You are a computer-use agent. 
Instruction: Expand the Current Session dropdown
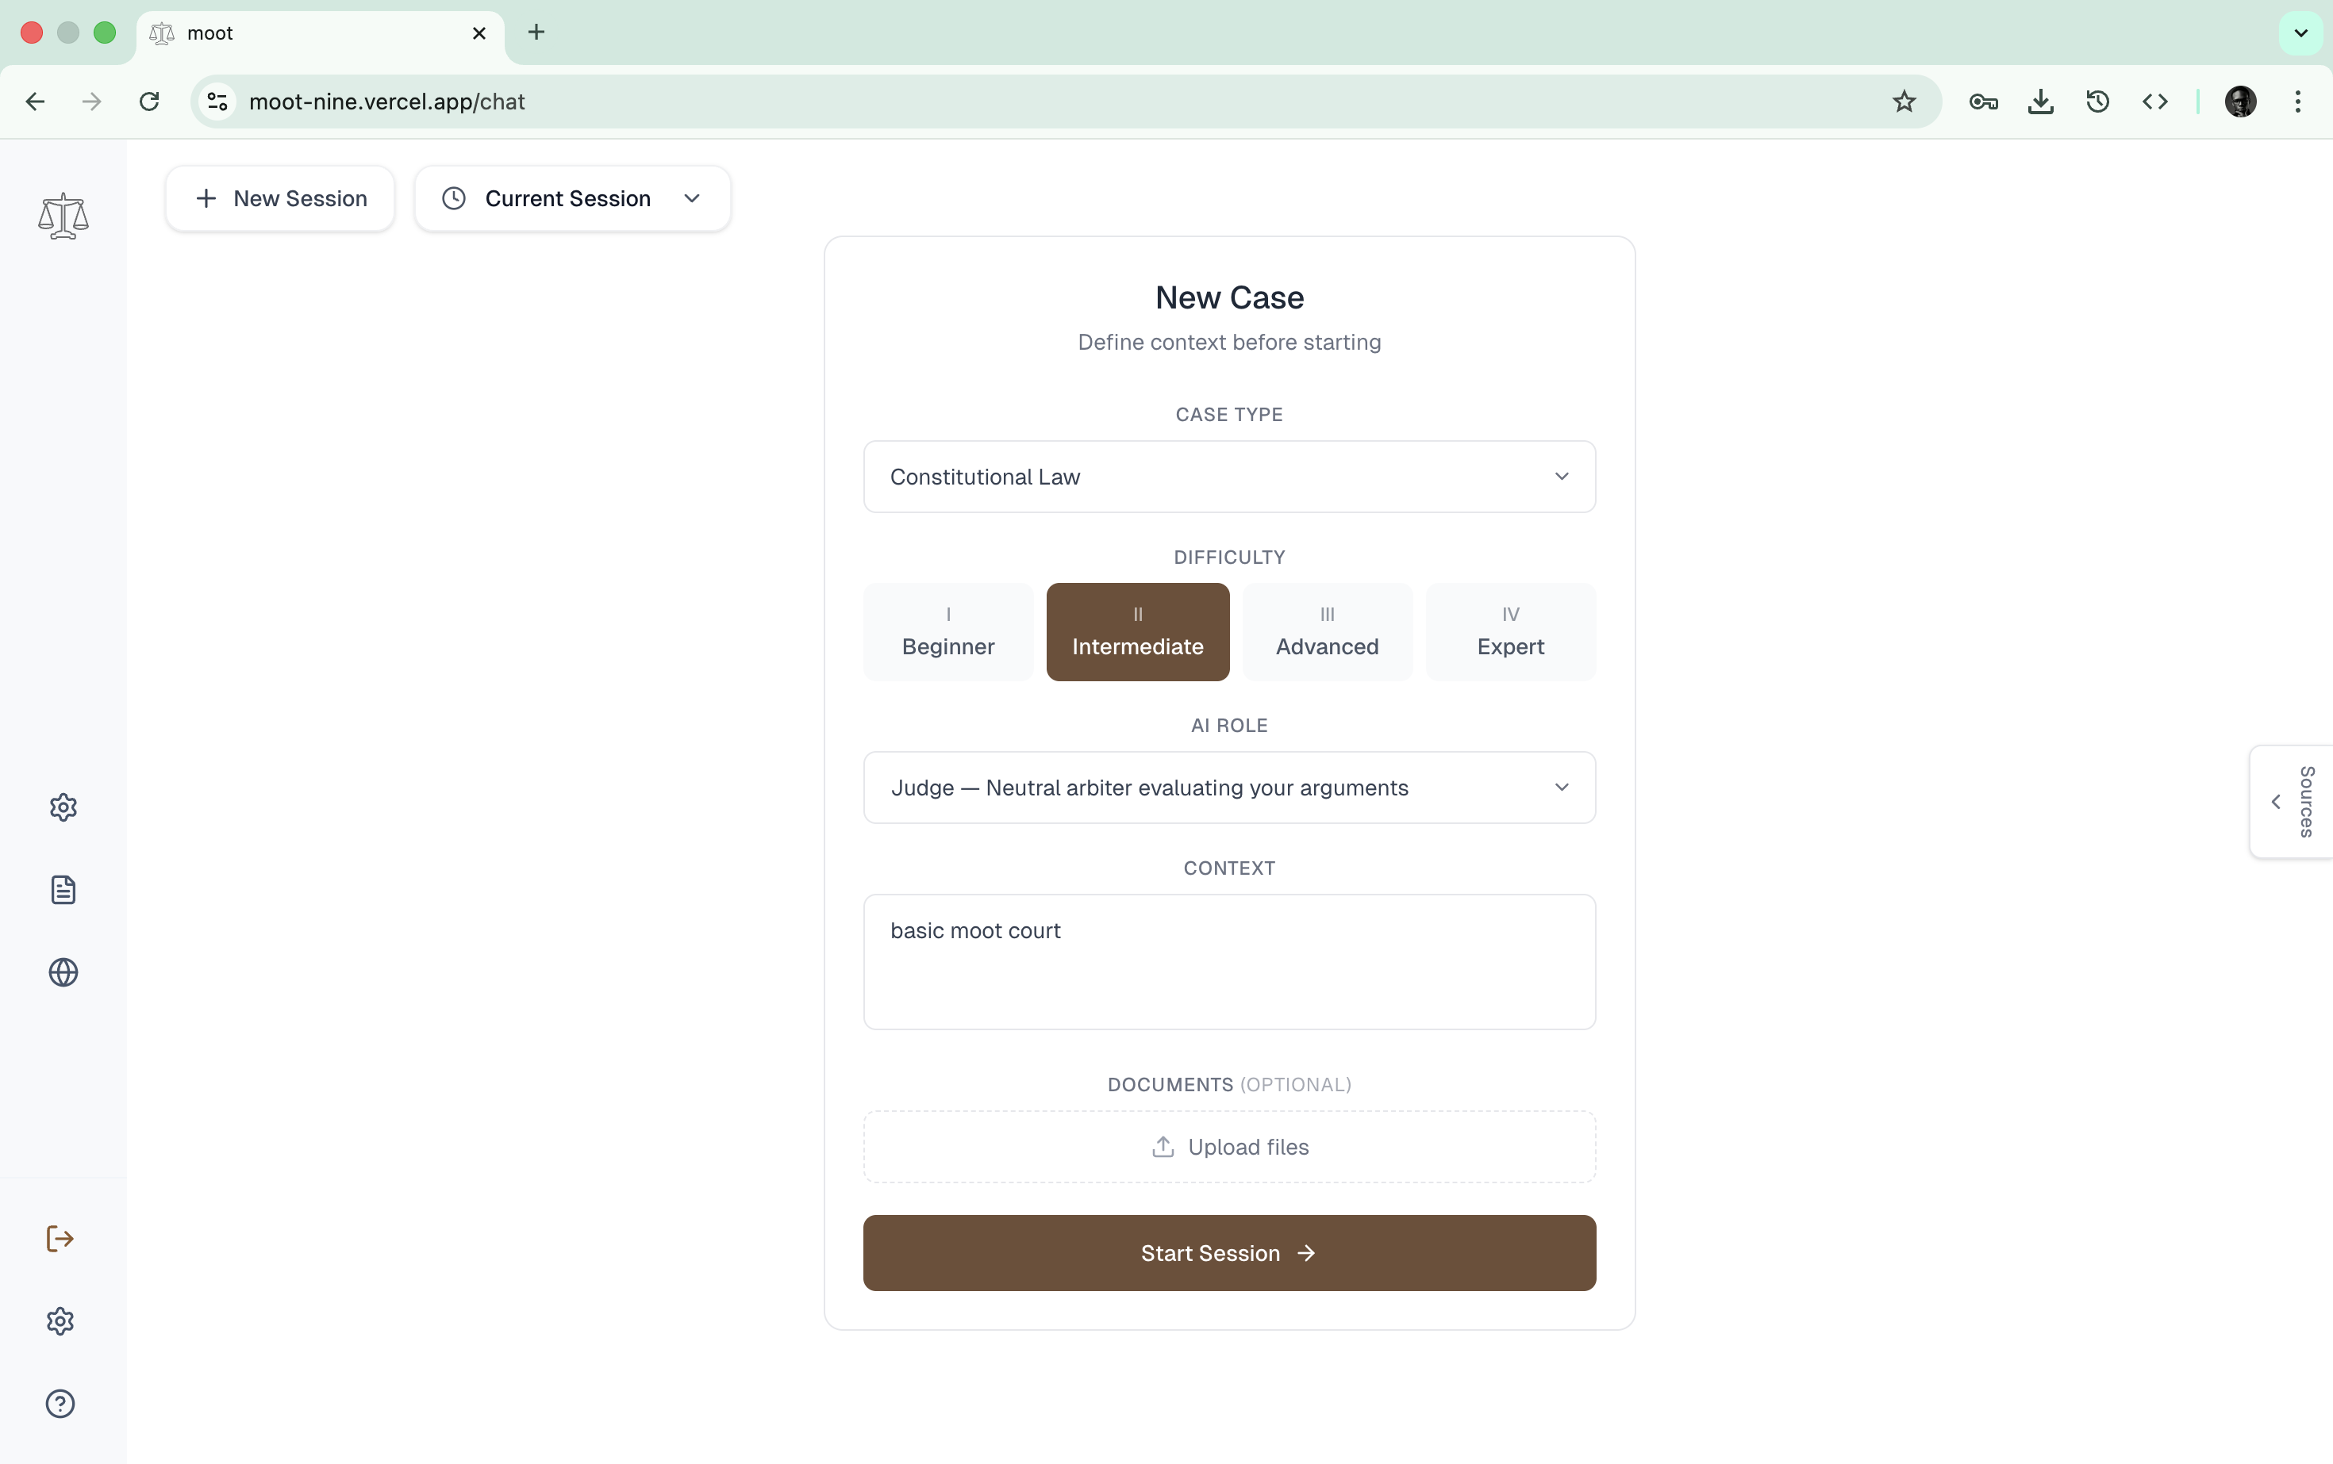tap(571, 198)
